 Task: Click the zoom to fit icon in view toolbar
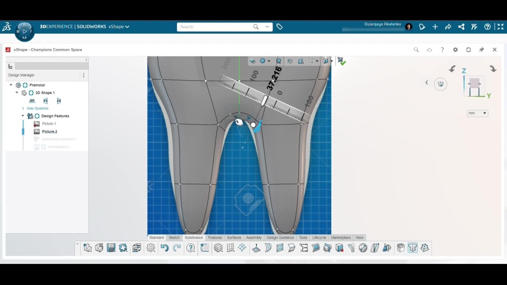point(278,61)
